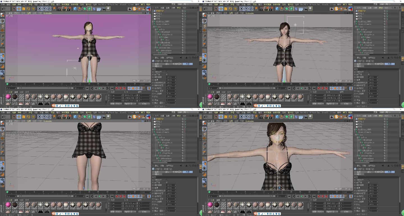Open the Octane menu in top-right window
Viewport: 404px width, 216px height.
(x=333, y=4)
